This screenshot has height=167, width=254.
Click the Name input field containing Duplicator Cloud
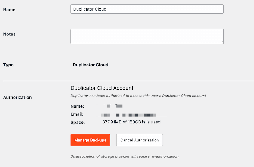pos(147,9)
